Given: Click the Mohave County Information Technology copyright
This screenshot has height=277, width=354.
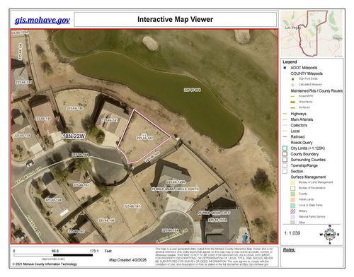Looking at the screenshot, I should (x=45, y=264).
